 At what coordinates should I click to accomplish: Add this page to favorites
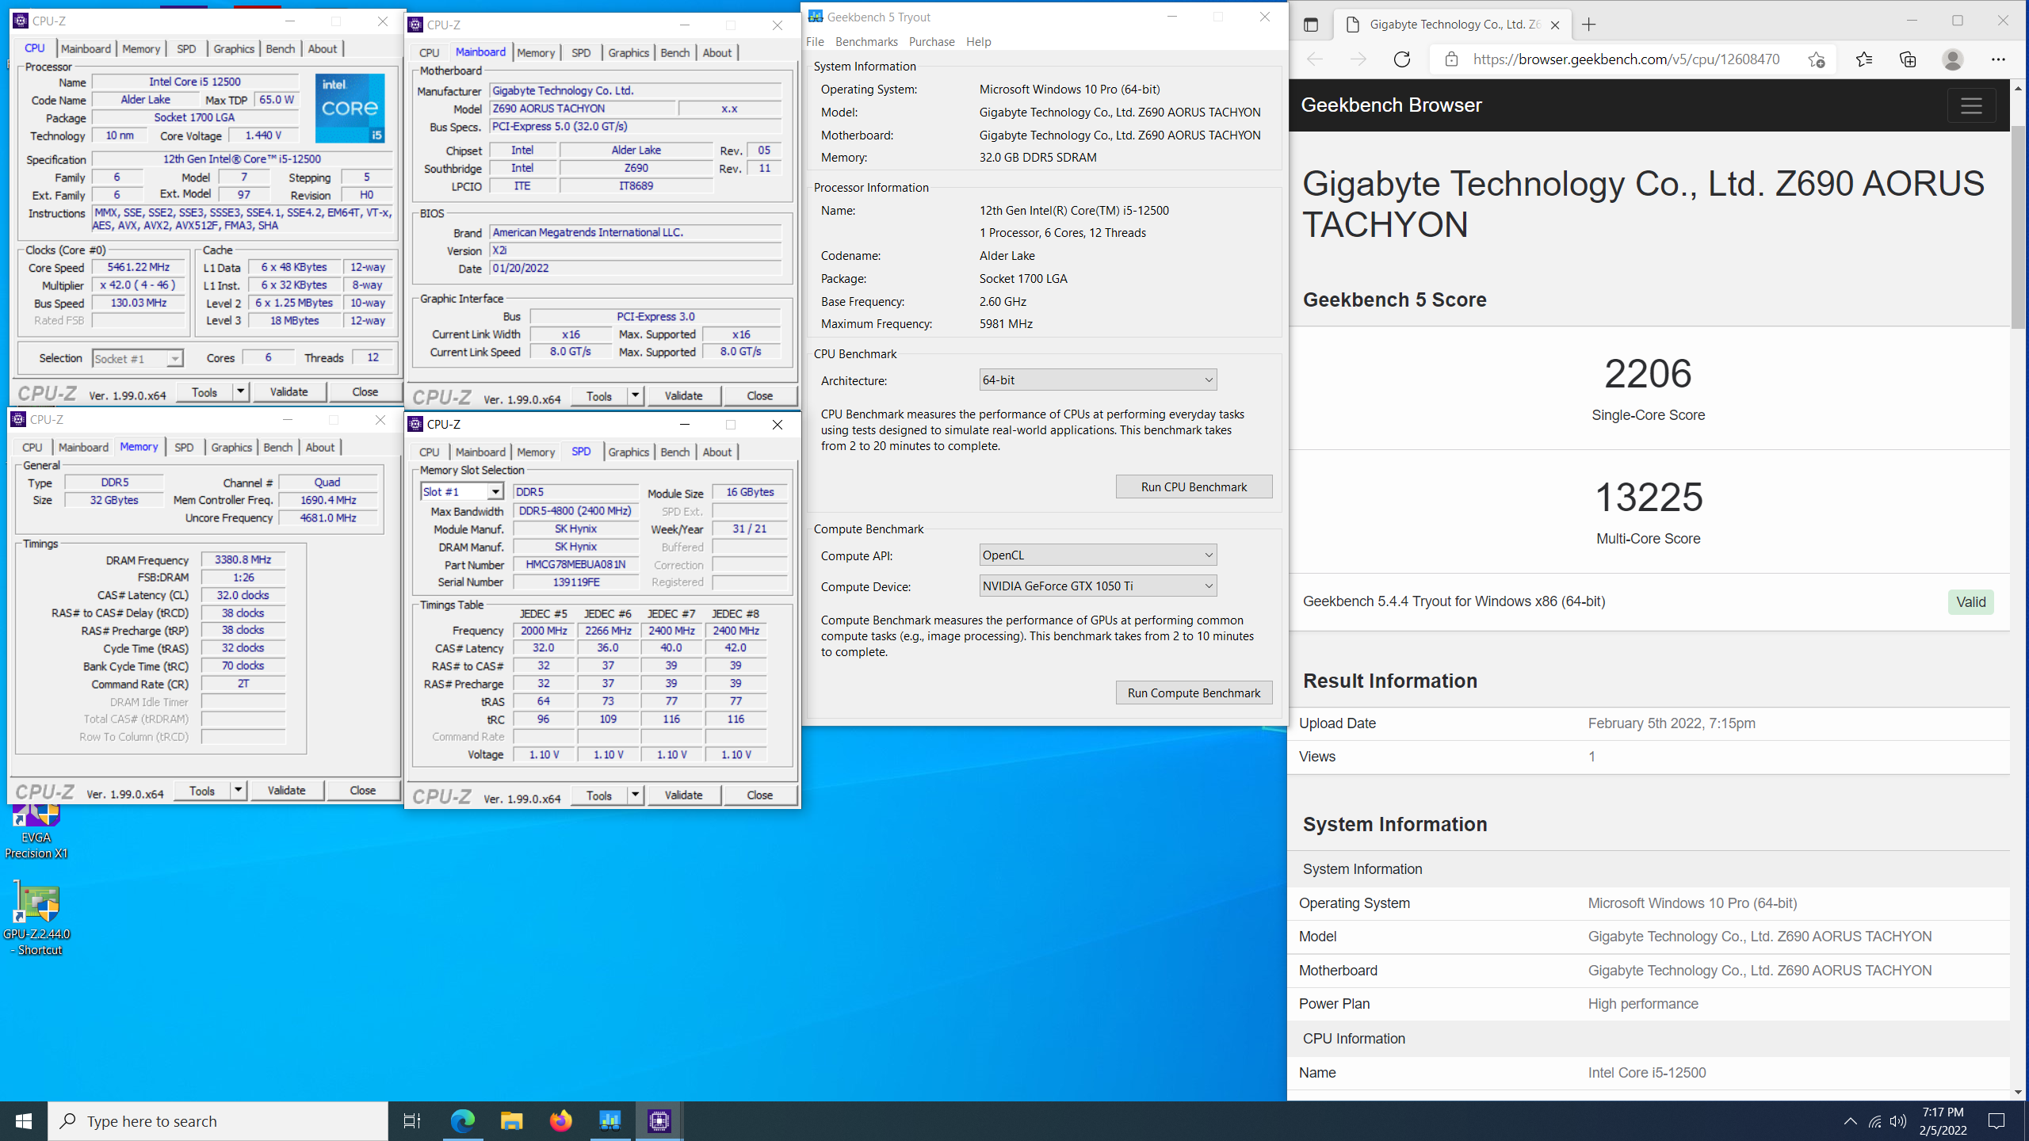1816,59
